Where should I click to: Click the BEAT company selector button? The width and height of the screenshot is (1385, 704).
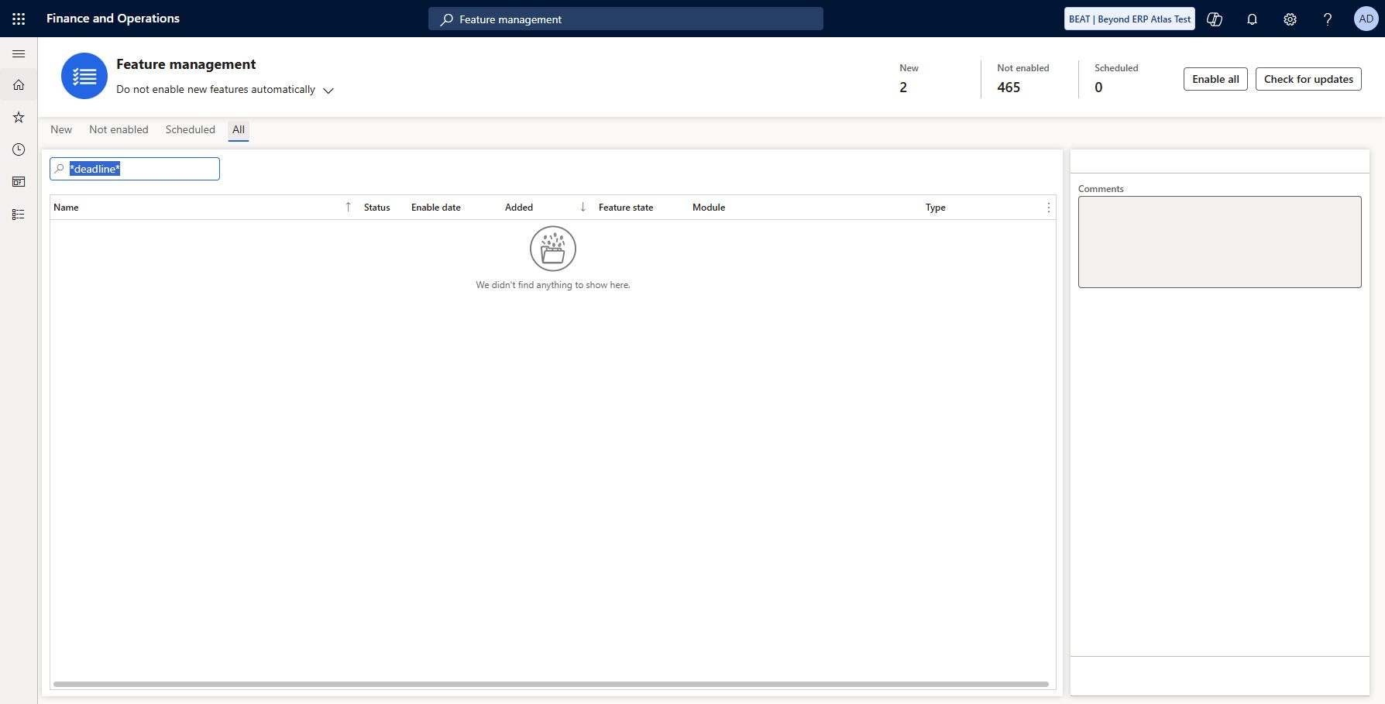click(x=1129, y=19)
